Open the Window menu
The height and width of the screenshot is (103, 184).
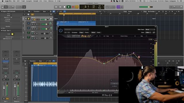click(x=51, y=1)
